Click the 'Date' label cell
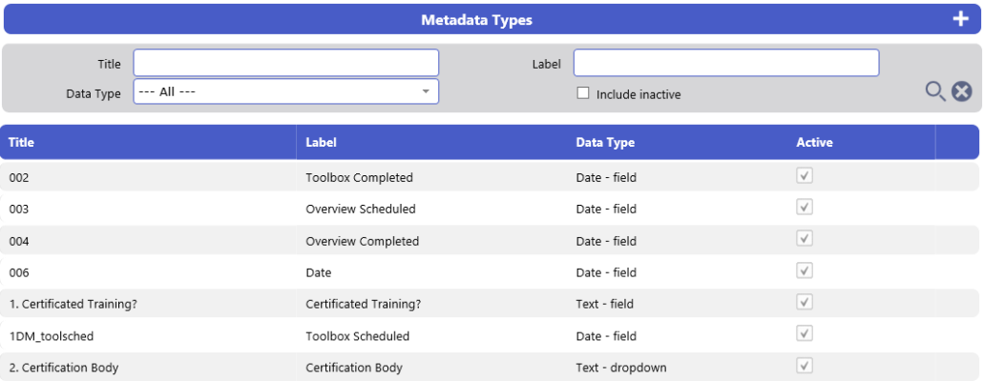Screen dimensions: 984x381 pyautogui.click(x=318, y=272)
